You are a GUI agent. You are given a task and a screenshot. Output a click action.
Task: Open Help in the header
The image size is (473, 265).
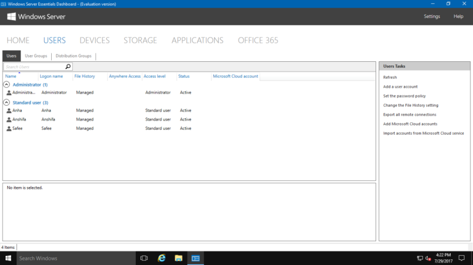click(x=458, y=16)
